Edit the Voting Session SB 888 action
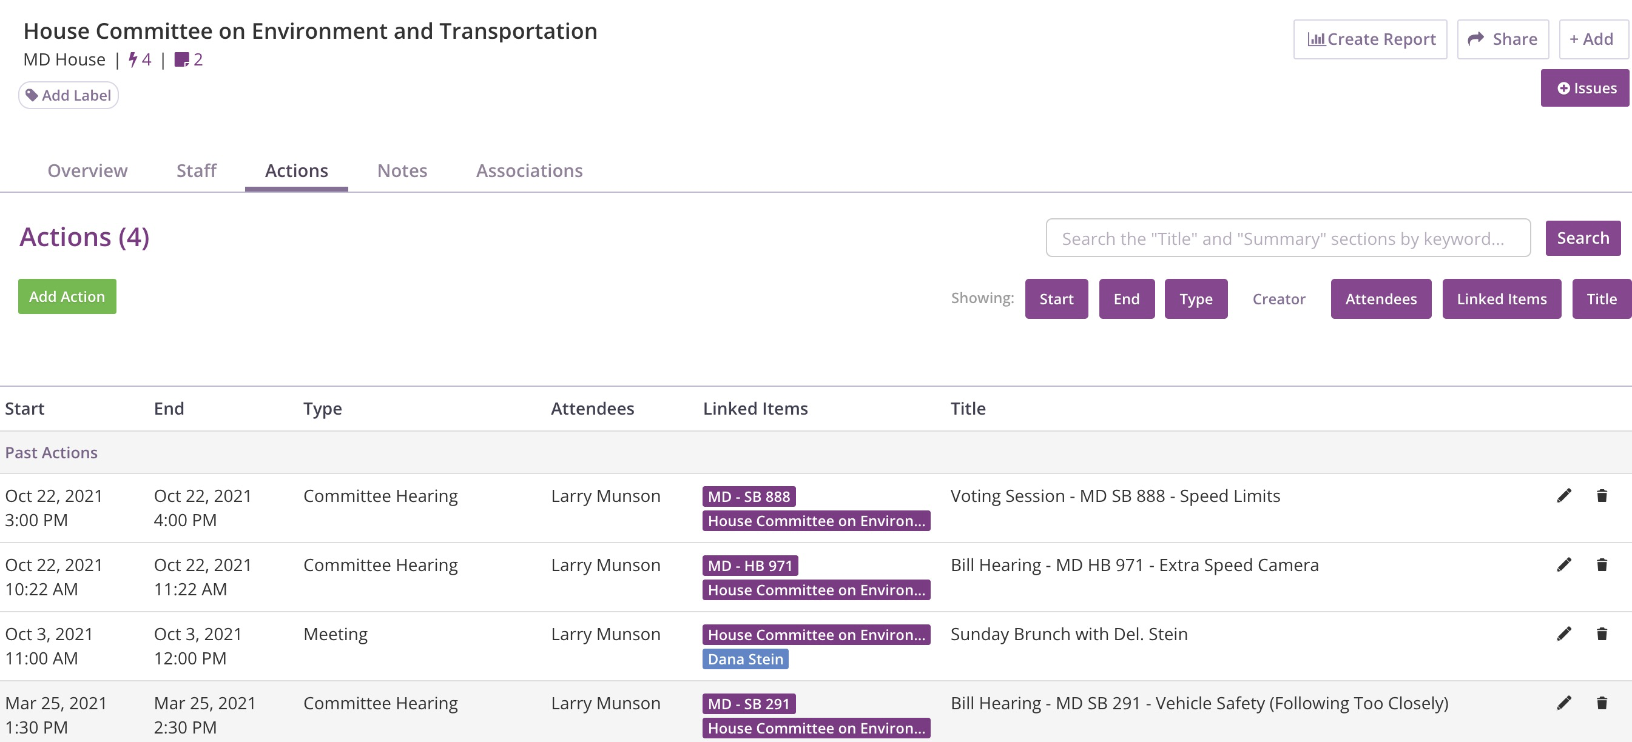The height and width of the screenshot is (742, 1632). (1563, 496)
